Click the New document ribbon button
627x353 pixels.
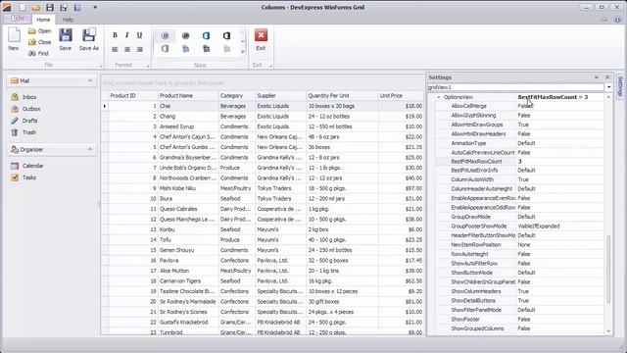(14, 39)
